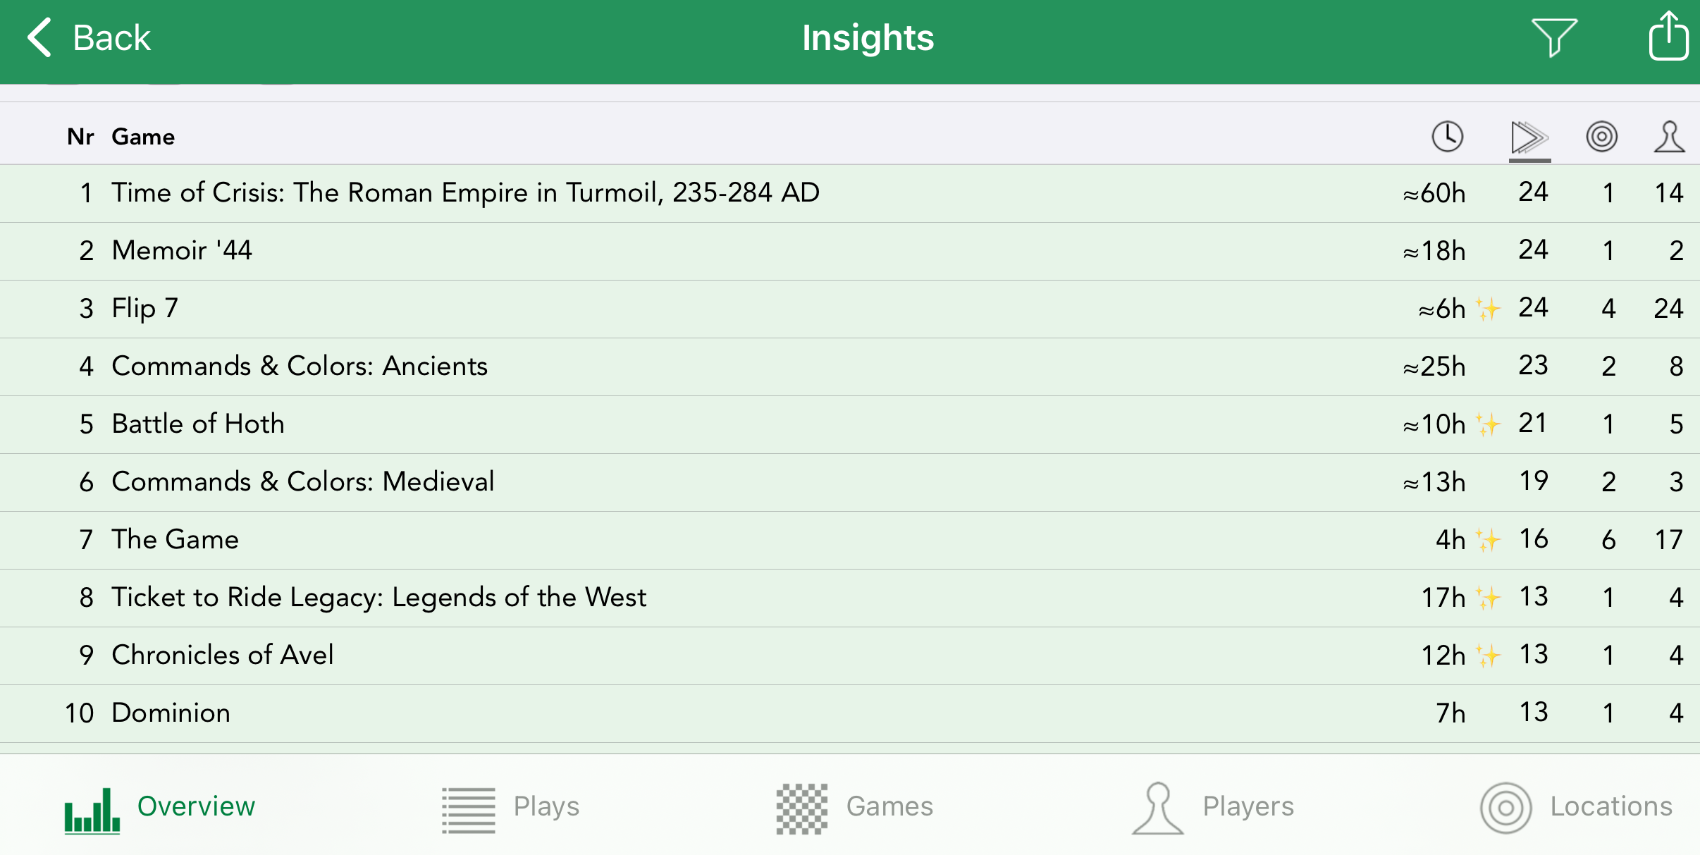Sort by the locations target column icon
The height and width of the screenshot is (855, 1700).
point(1601,136)
